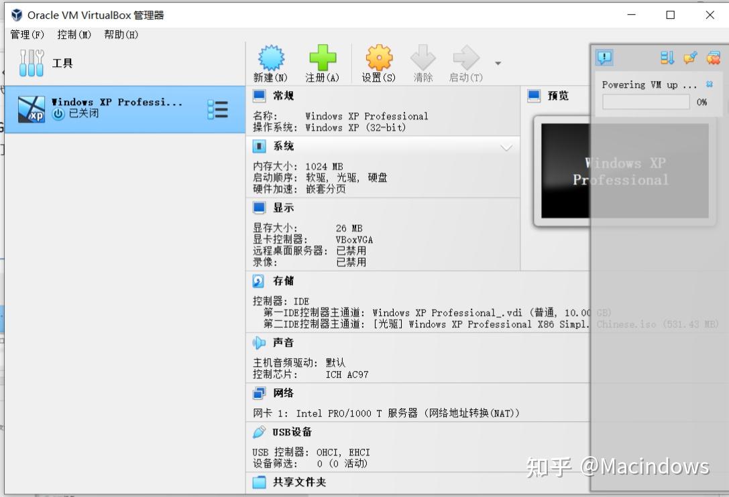
Task: Click the delete-all-messages icon in notification panel
Action: [x=712, y=58]
